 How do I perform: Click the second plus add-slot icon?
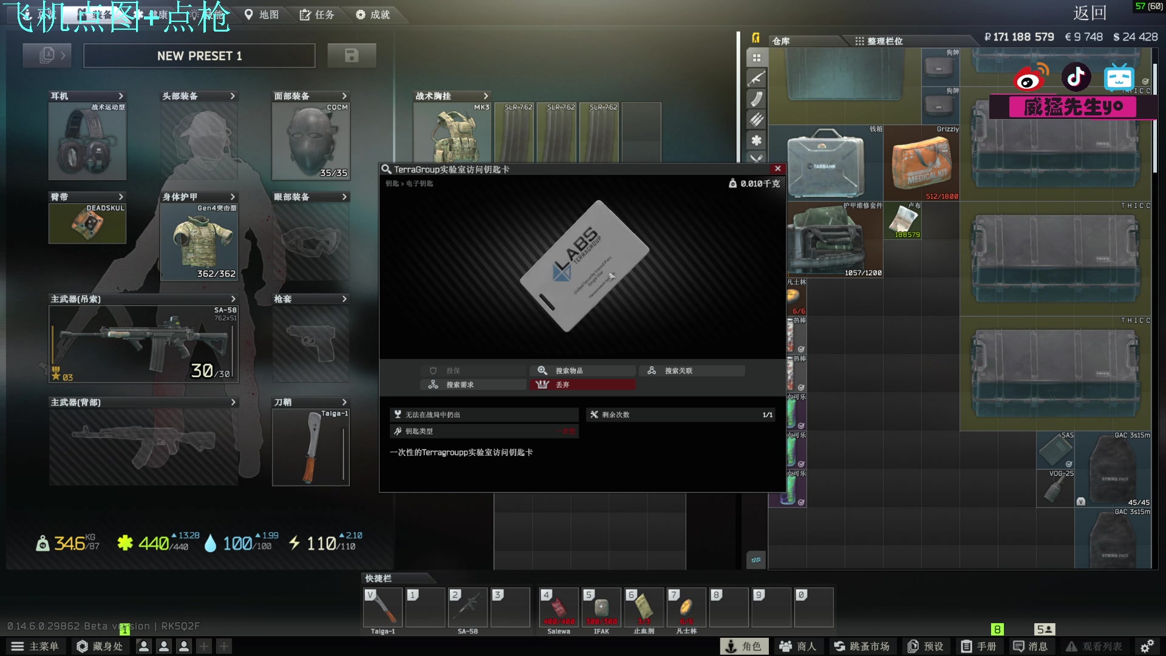click(224, 646)
